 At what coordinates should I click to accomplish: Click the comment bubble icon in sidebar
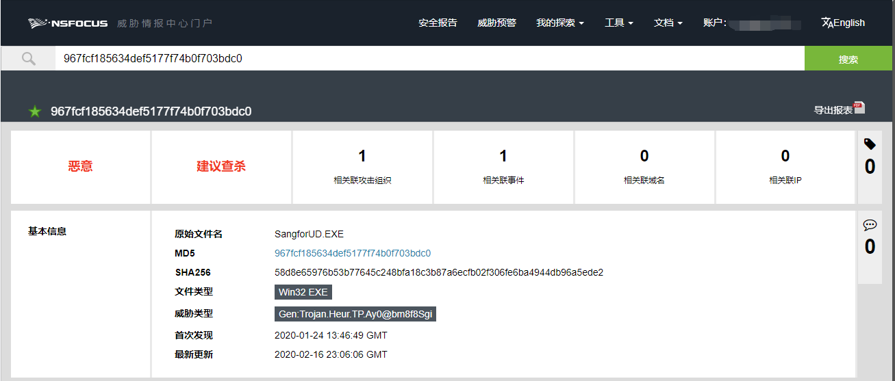(870, 225)
